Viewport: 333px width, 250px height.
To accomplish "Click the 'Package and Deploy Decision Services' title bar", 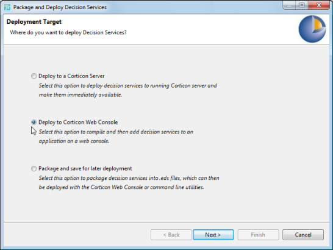I will [60, 7].
